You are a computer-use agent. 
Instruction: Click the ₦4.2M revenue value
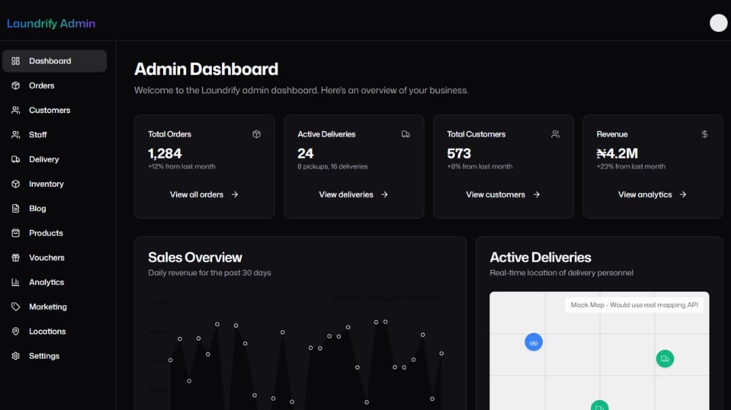click(x=617, y=154)
